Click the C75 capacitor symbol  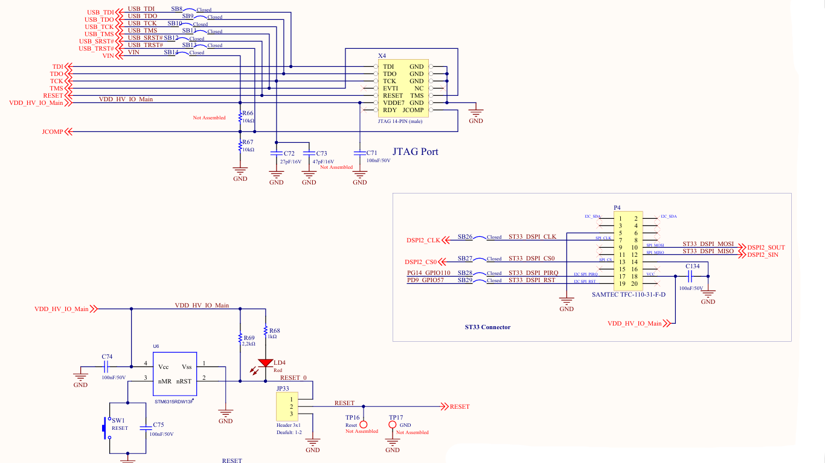[146, 427]
